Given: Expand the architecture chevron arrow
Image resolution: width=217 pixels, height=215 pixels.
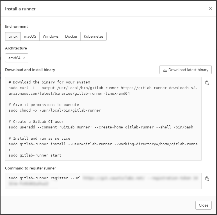Looking at the screenshot, I should (24, 58).
